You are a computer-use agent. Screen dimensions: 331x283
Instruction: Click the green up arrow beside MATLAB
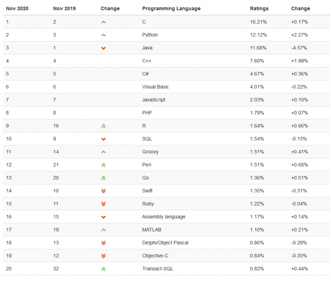(103, 230)
